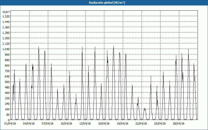Click the 16/04/18 date label

pyautogui.click(x=104, y=124)
